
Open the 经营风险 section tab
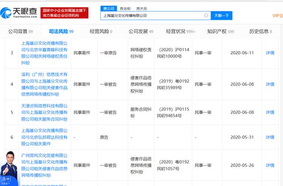pos(101,31)
